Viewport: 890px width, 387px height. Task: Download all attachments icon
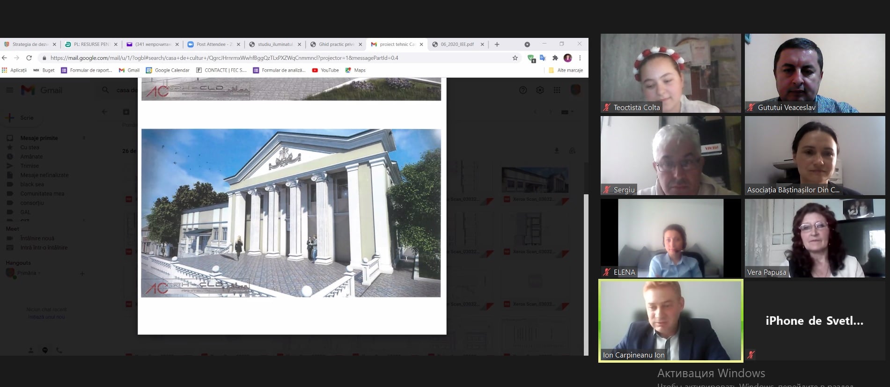[556, 151]
